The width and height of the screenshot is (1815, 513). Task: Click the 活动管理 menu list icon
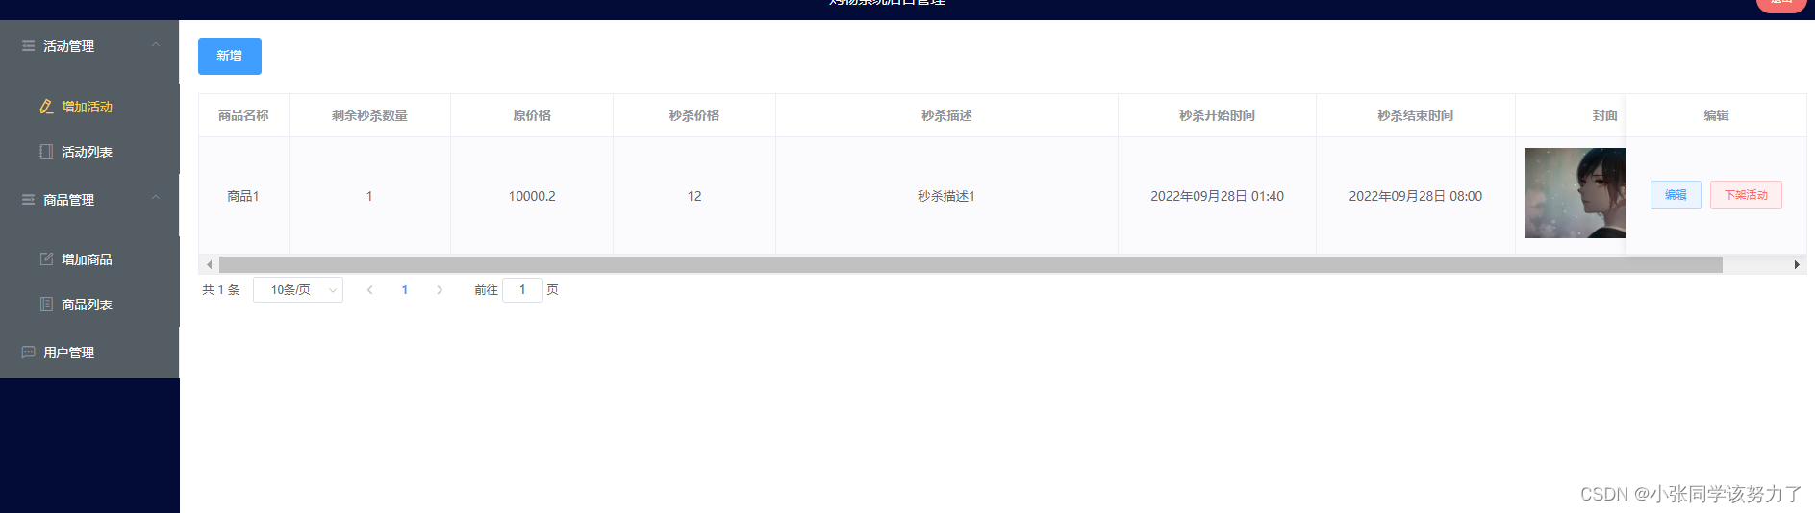pos(29,46)
